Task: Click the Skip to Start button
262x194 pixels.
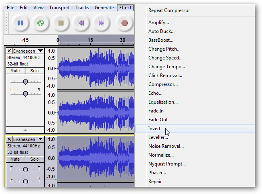Action: 81,23
